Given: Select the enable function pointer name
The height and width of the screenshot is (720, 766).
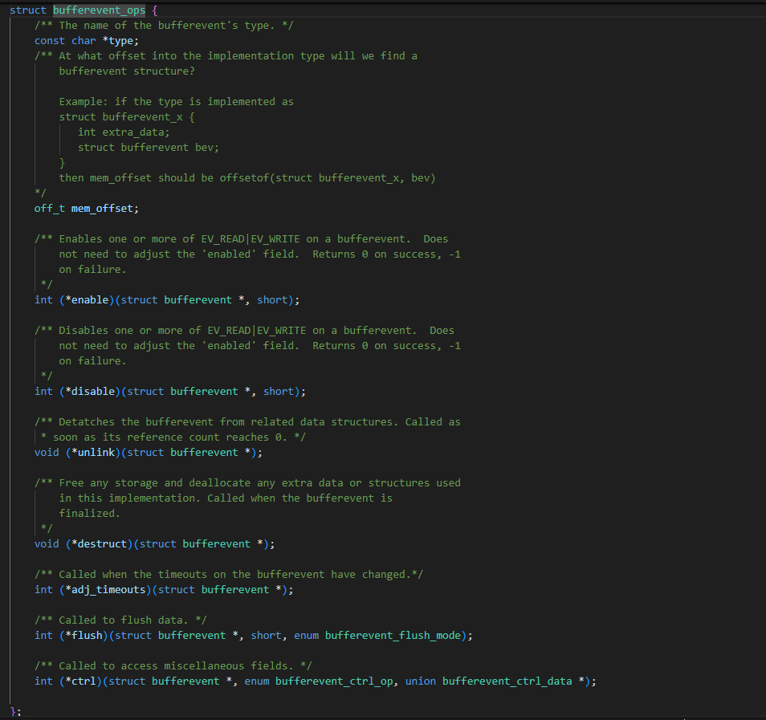Looking at the screenshot, I should point(90,300).
